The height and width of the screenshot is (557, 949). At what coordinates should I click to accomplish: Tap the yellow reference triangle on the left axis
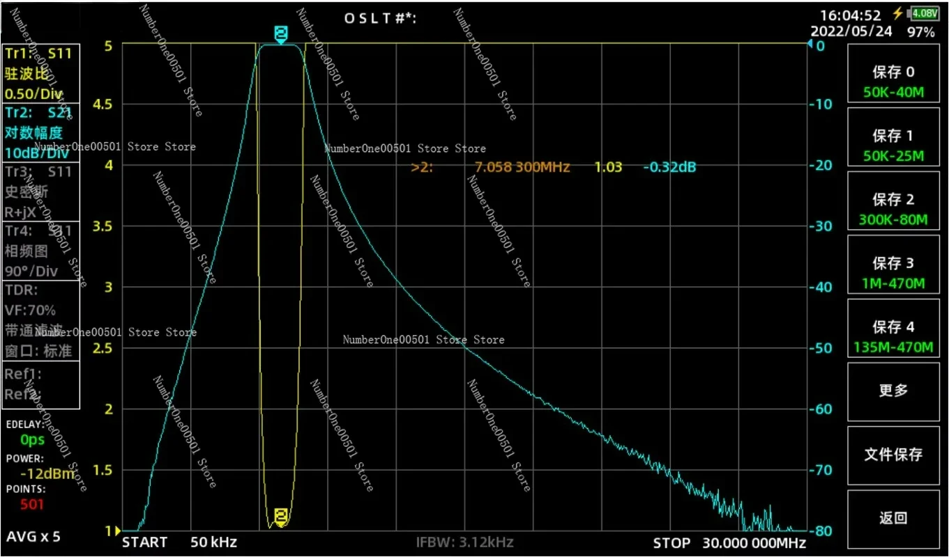116,531
